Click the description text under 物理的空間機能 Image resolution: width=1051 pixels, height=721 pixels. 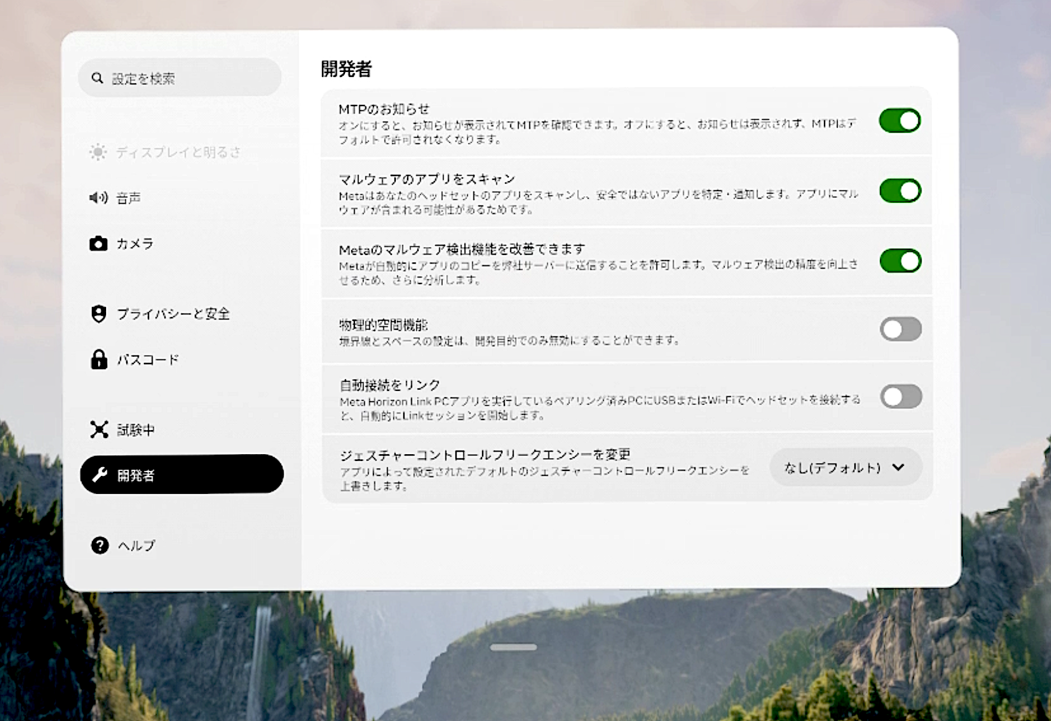[x=509, y=341]
